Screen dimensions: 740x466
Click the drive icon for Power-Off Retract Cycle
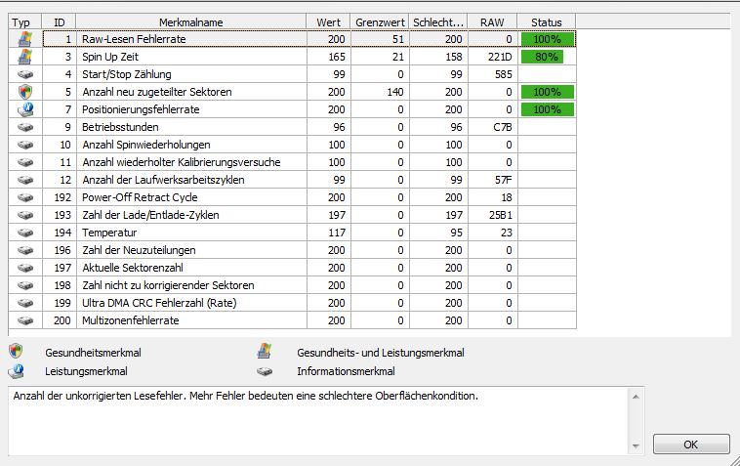tap(25, 197)
